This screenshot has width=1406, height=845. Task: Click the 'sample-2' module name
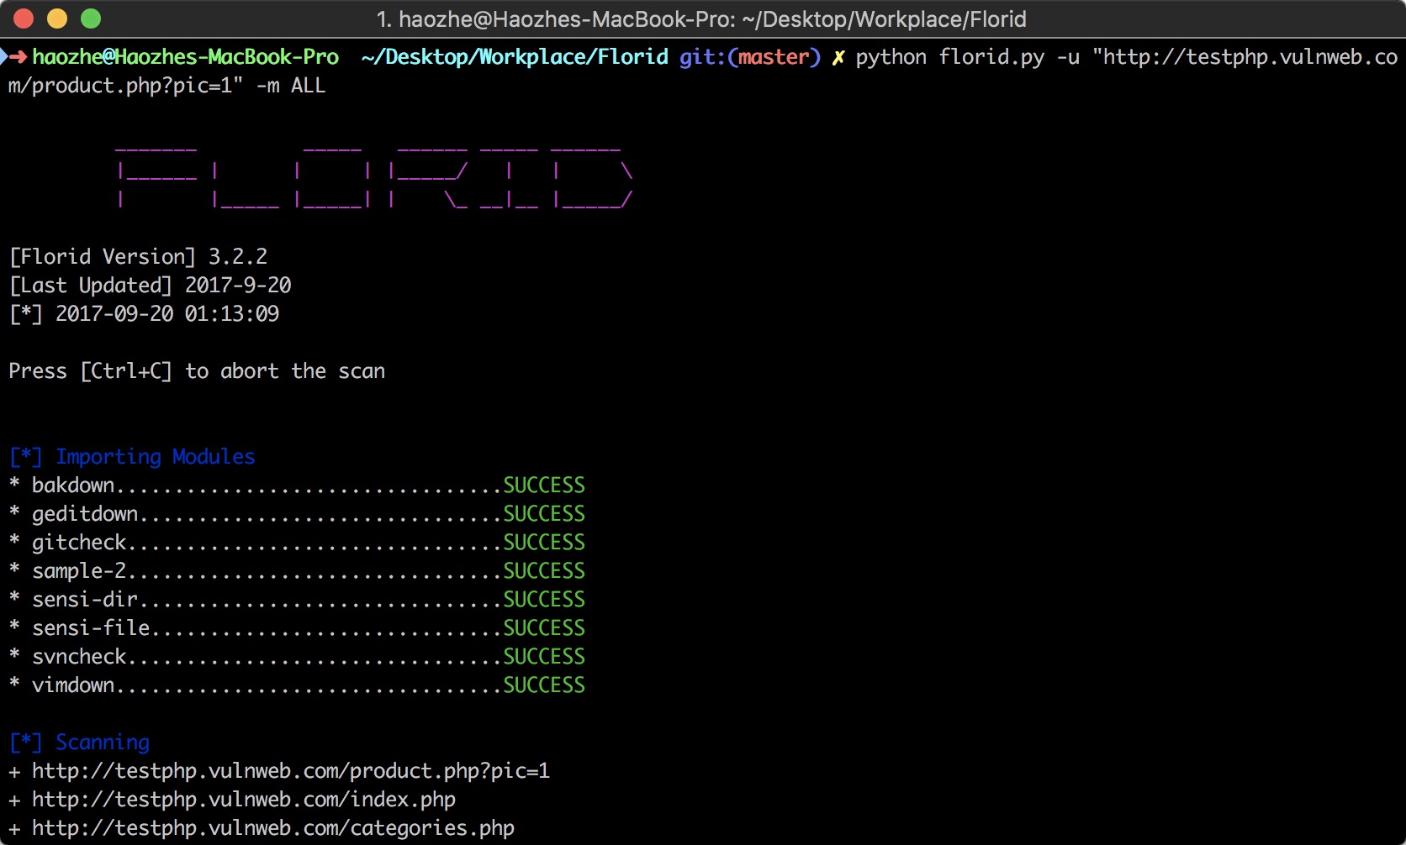coord(79,571)
